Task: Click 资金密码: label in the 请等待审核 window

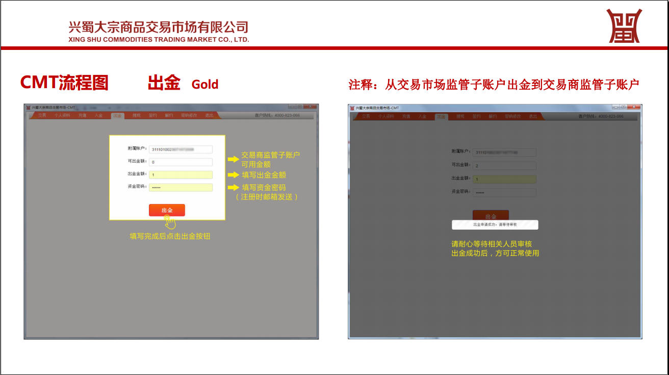Action: (461, 192)
